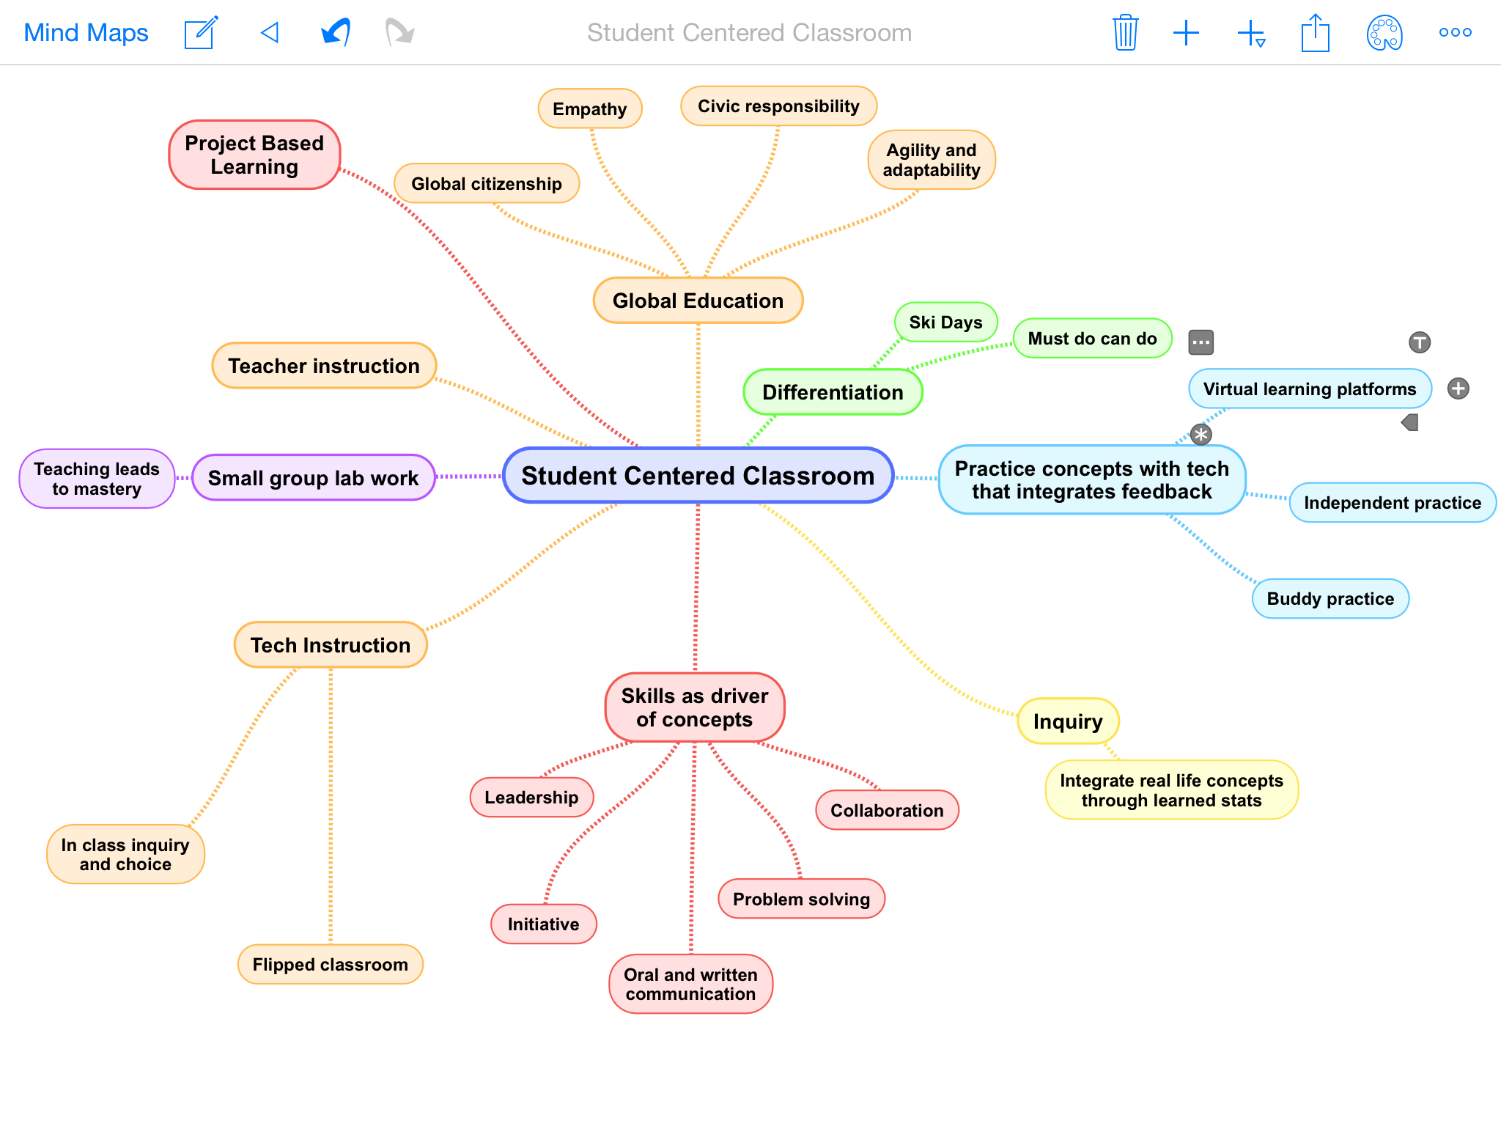Tap the T text handle icon
This screenshot has height=1126, width=1501.
point(1420,342)
